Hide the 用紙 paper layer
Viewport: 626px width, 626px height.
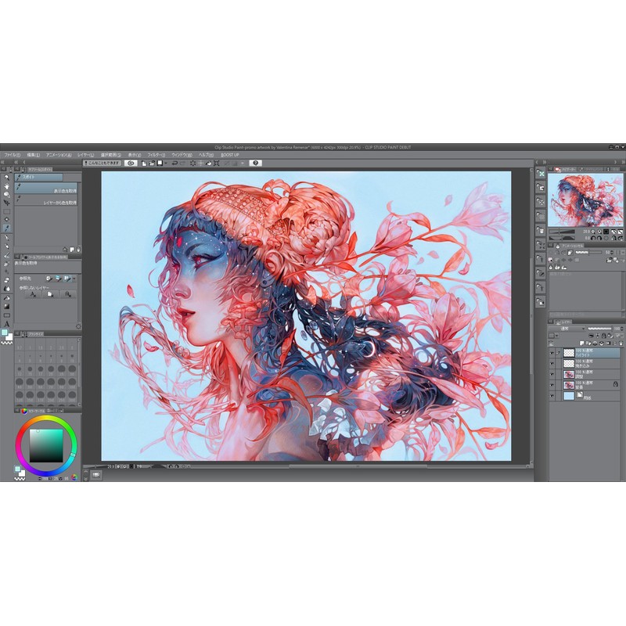552,396
